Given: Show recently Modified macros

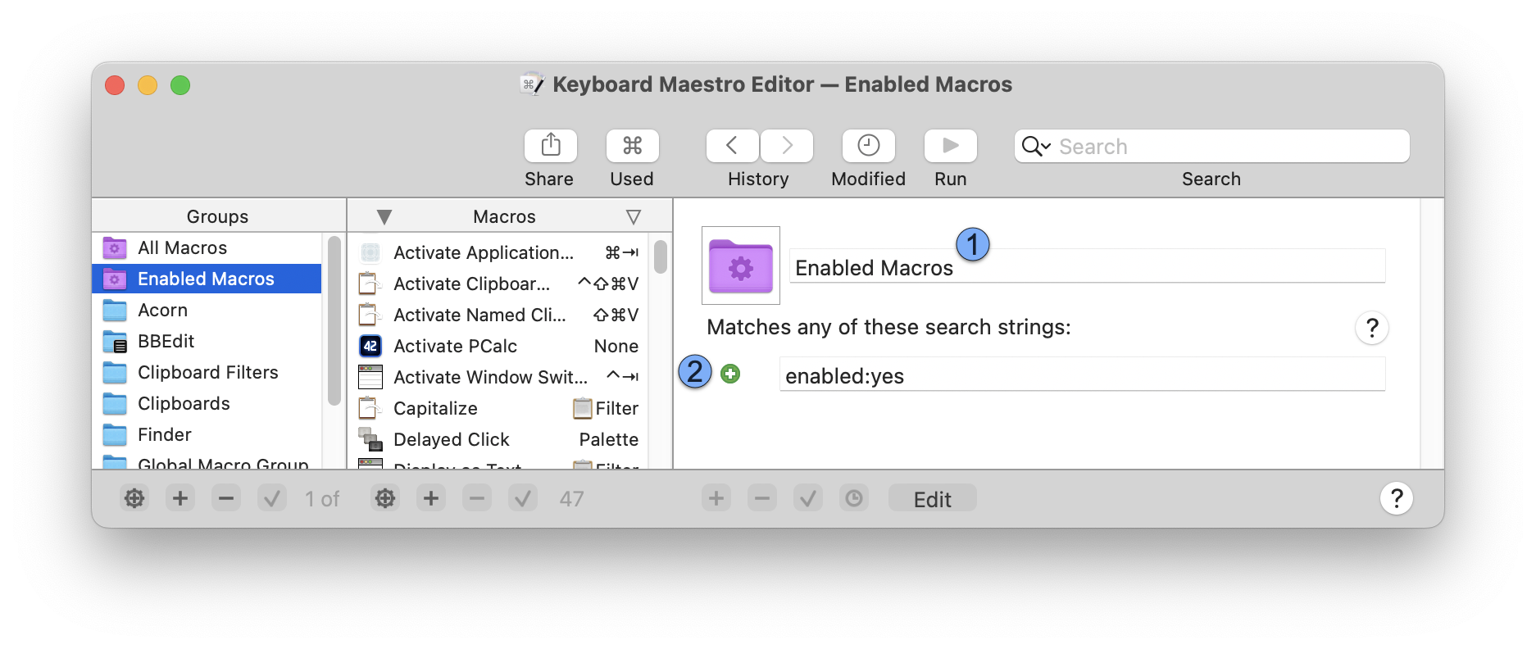Looking at the screenshot, I should [x=868, y=146].
